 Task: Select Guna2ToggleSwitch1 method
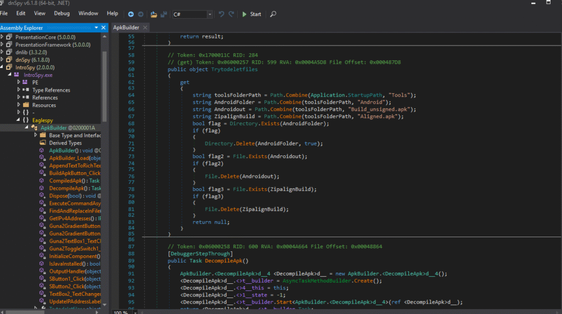tap(75, 249)
